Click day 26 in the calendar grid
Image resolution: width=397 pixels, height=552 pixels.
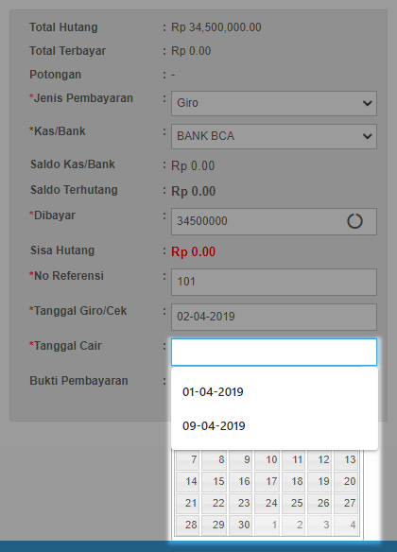[x=319, y=503]
